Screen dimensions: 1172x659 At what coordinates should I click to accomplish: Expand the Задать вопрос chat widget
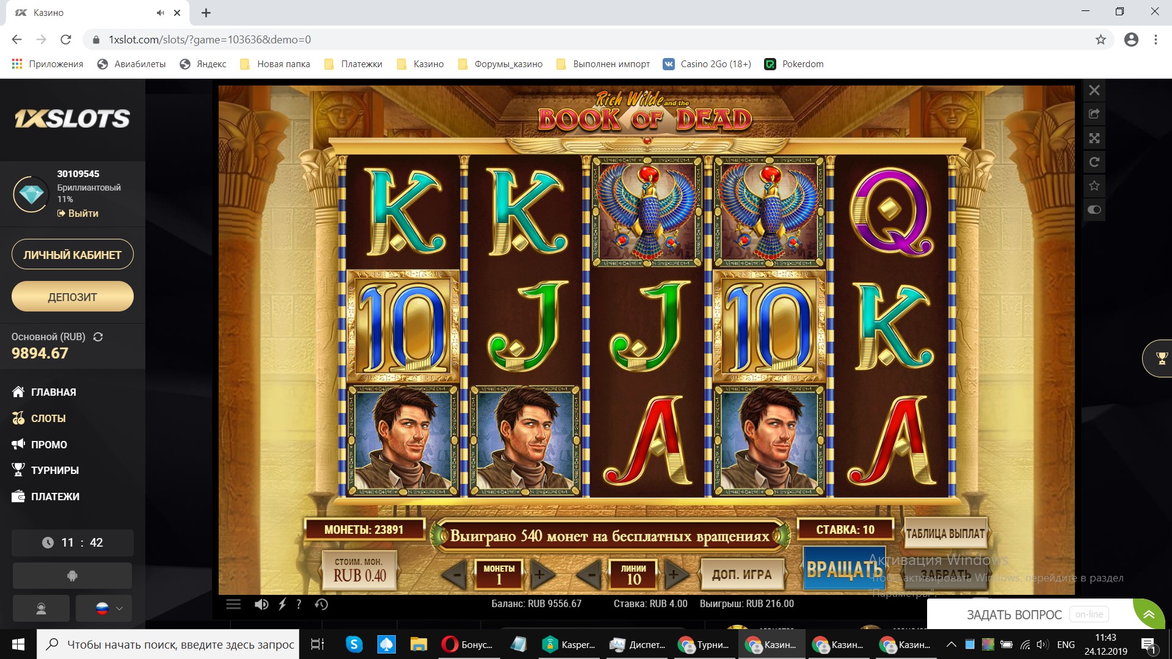(1149, 614)
